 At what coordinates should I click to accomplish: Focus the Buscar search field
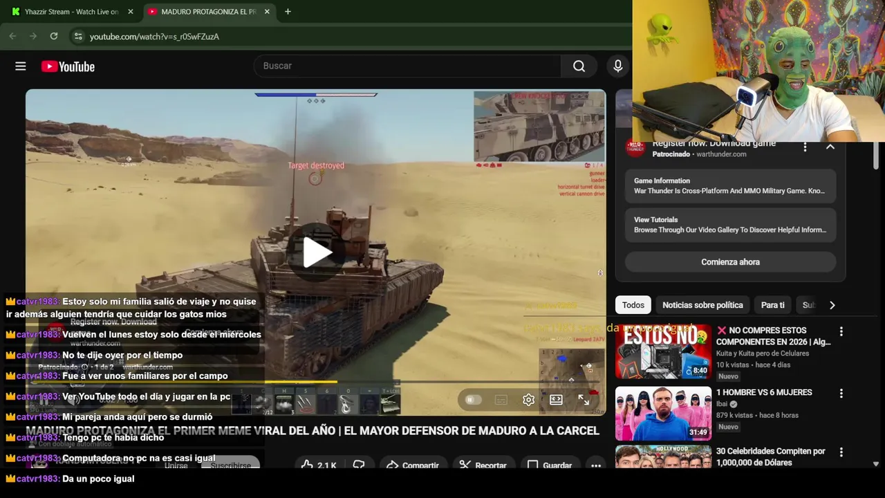click(408, 66)
